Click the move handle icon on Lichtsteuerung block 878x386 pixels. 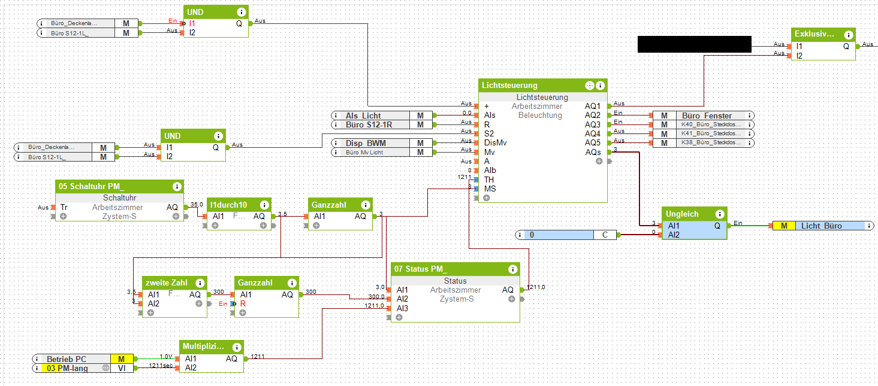(589, 86)
